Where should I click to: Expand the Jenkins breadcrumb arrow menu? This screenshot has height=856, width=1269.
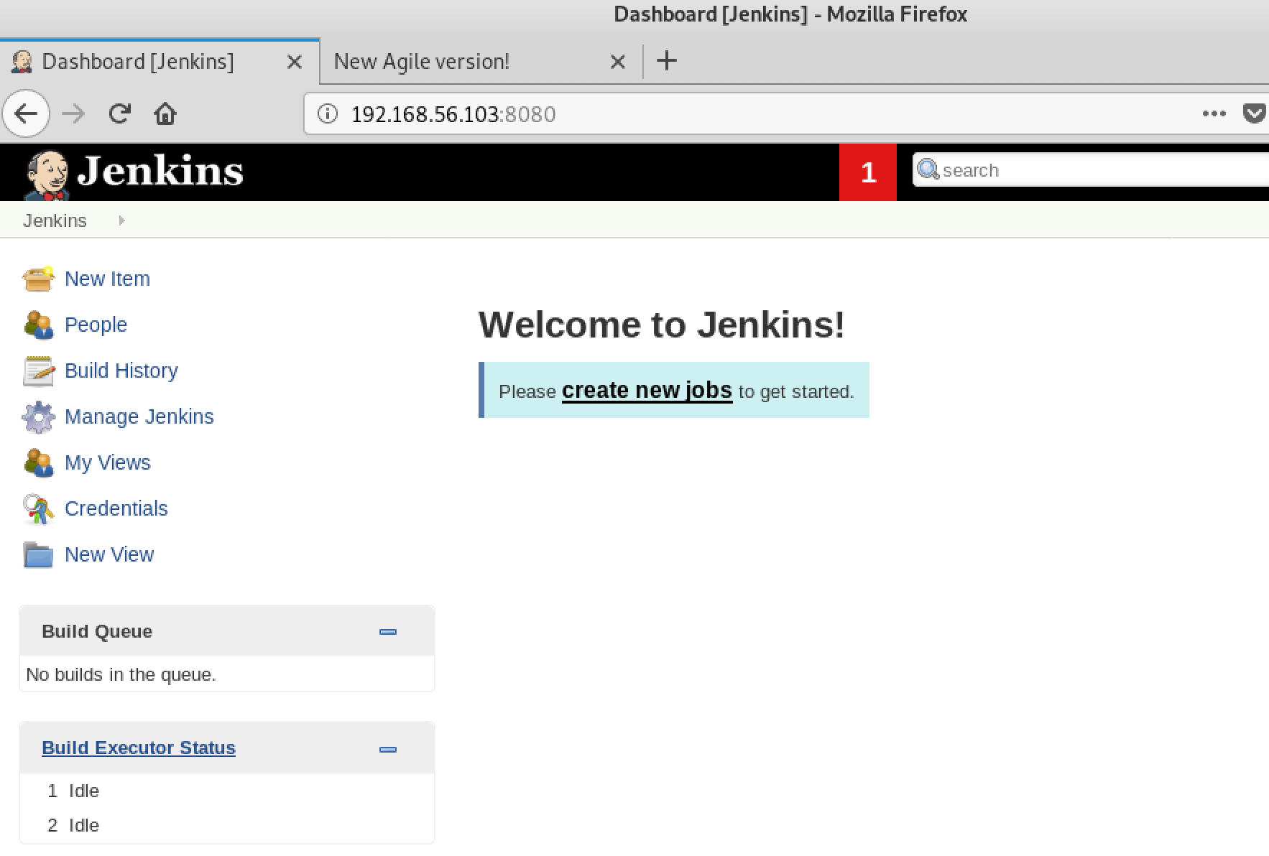[x=121, y=220]
